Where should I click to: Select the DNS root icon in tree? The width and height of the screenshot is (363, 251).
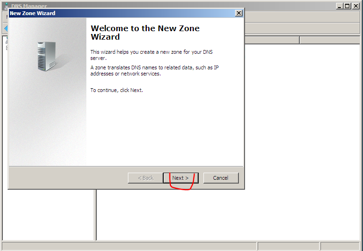coord(7,41)
